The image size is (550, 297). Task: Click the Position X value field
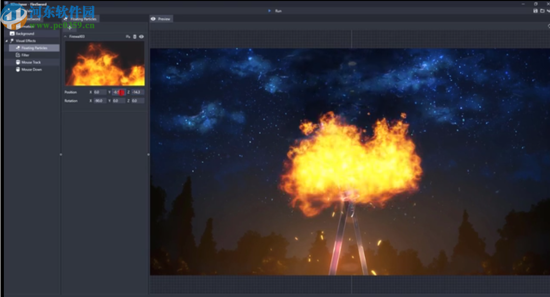[100, 92]
